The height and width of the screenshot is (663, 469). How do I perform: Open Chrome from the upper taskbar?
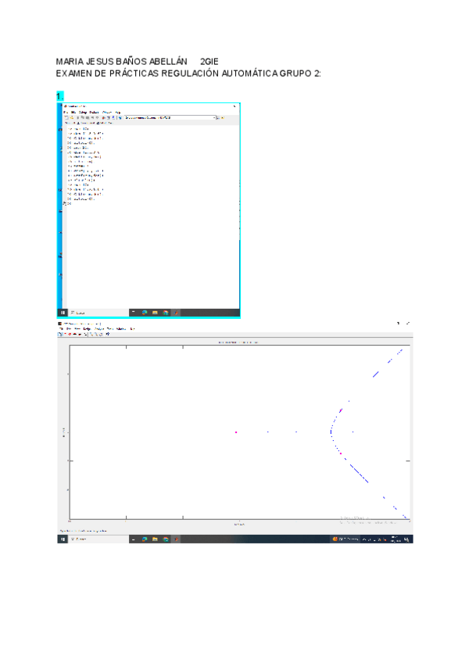(x=165, y=312)
